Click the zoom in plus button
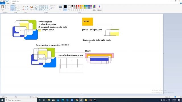The image size is (182, 102). coord(181,97)
